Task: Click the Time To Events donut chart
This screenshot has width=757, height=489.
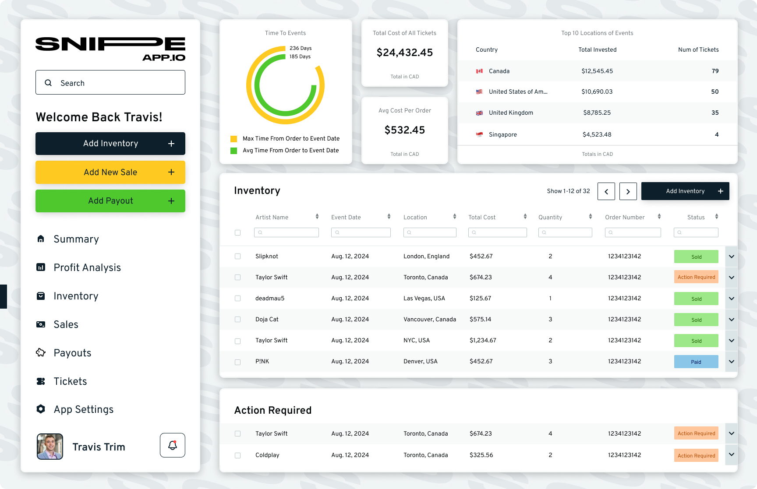Action: click(x=285, y=85)
